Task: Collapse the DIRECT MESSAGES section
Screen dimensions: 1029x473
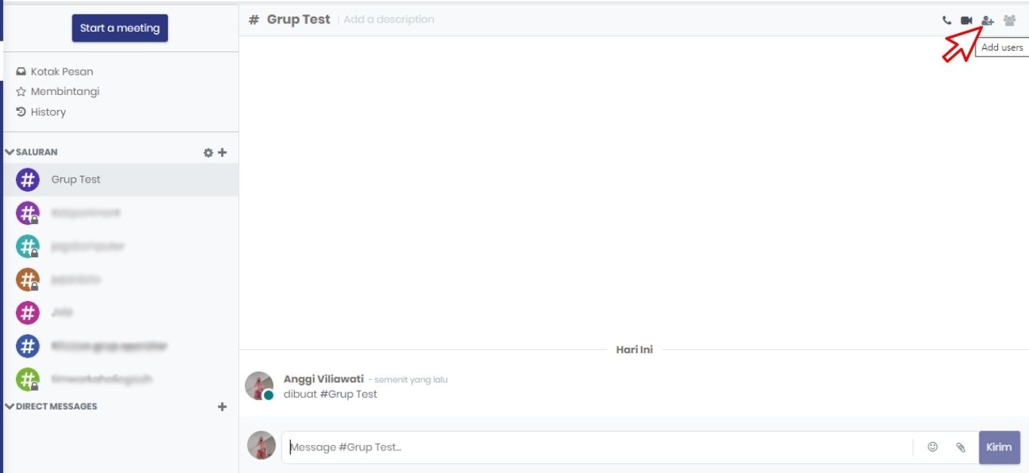Action: tap(51, 407)
